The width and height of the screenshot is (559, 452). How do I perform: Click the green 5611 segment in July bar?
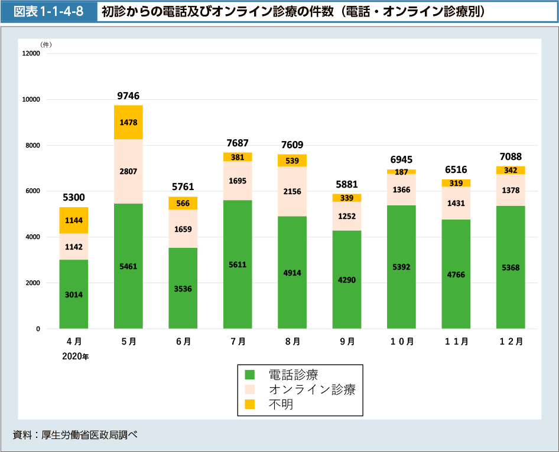(x=238, y=264)
